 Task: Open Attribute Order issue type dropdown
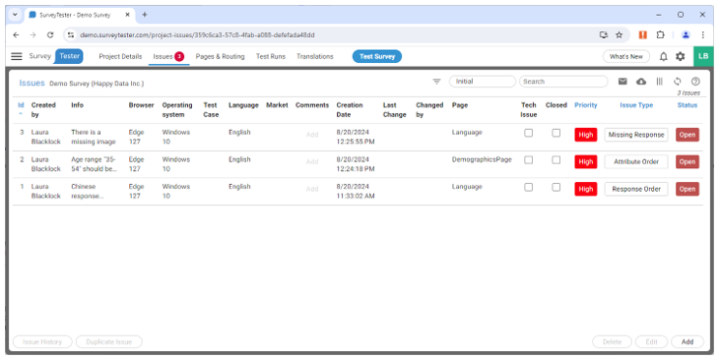point(636,161)
